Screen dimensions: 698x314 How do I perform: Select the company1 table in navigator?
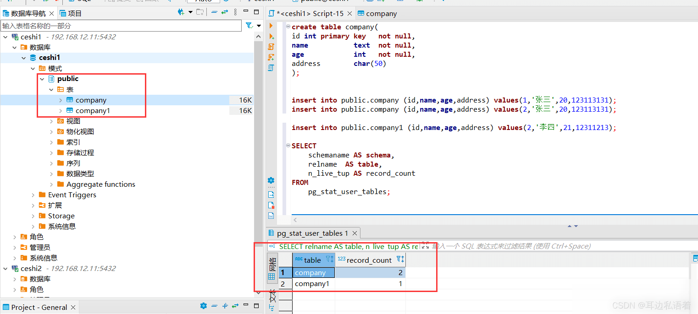(93, 110)
